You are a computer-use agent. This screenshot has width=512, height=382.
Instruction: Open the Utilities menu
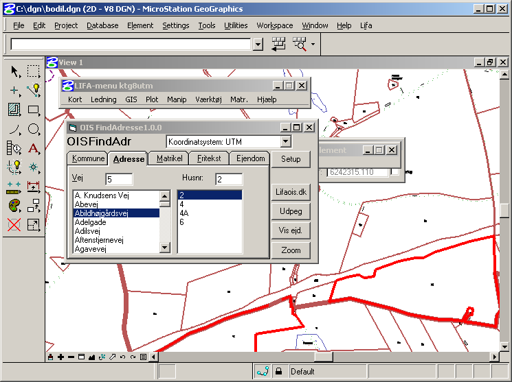coord(236,25)
